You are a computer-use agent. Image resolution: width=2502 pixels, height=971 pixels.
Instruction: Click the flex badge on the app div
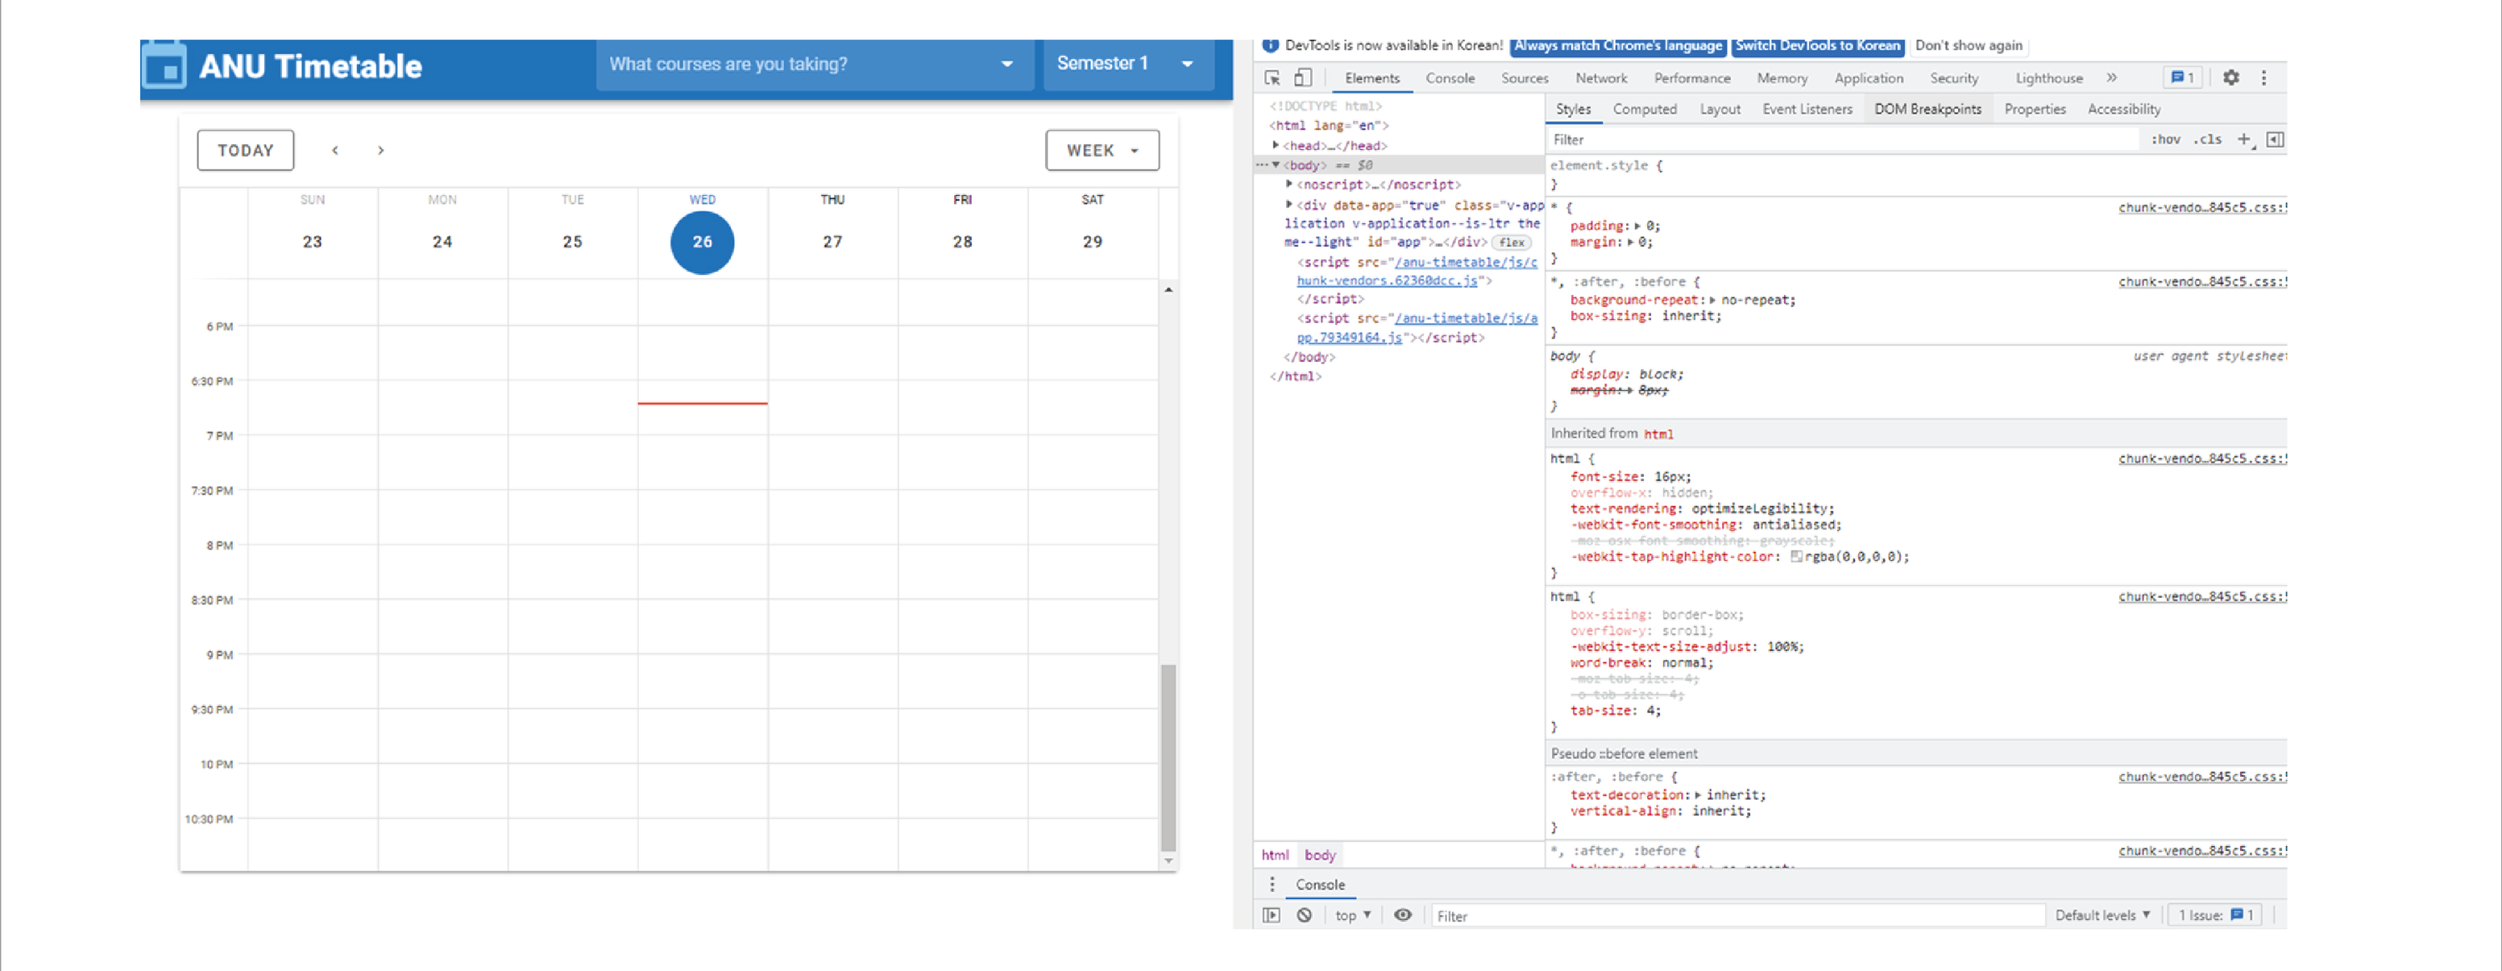1511,243
